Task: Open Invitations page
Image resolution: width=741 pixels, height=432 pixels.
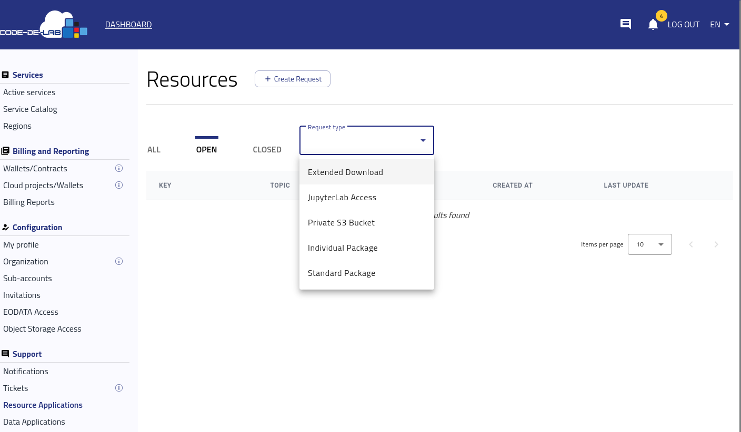Action: (x=22, y=295)
